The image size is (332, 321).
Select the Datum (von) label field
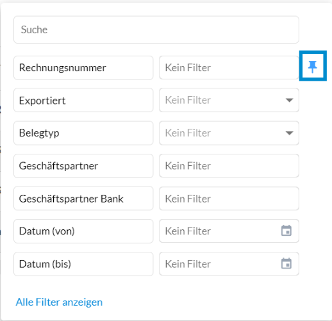pyautogui.click(x=83, y=231)
